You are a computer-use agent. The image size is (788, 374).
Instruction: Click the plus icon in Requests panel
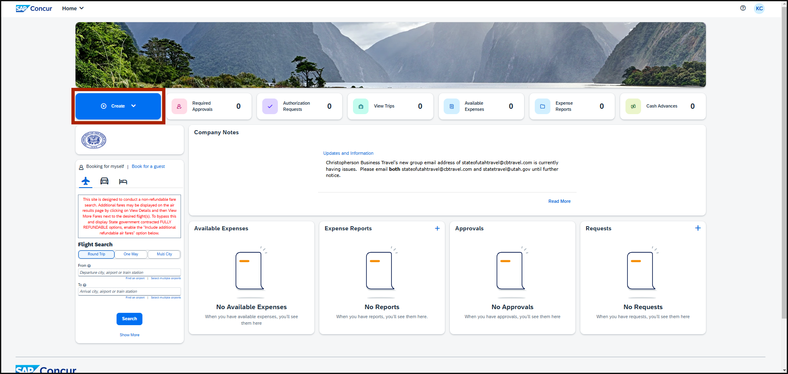pyautogui.click(x=698, y=228)
